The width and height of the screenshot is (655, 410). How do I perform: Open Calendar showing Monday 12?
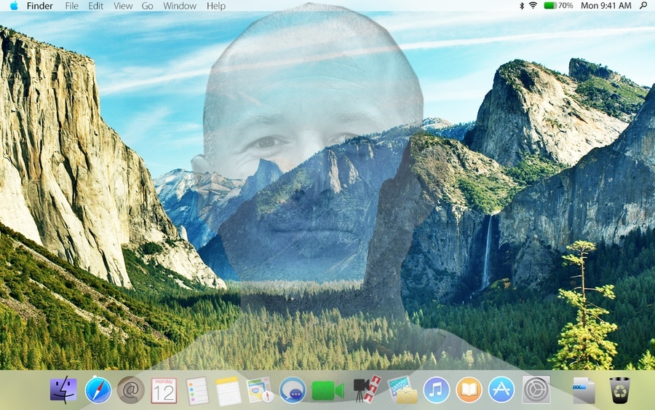pos(164,390)
